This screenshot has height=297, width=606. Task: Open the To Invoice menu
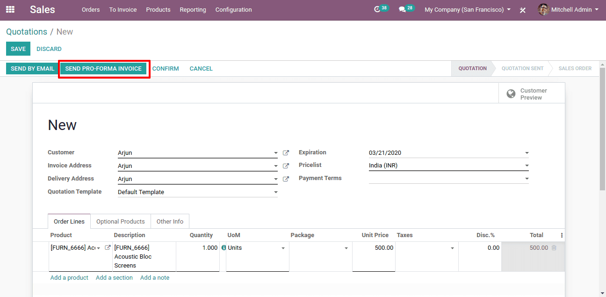[x=123, y=9]
